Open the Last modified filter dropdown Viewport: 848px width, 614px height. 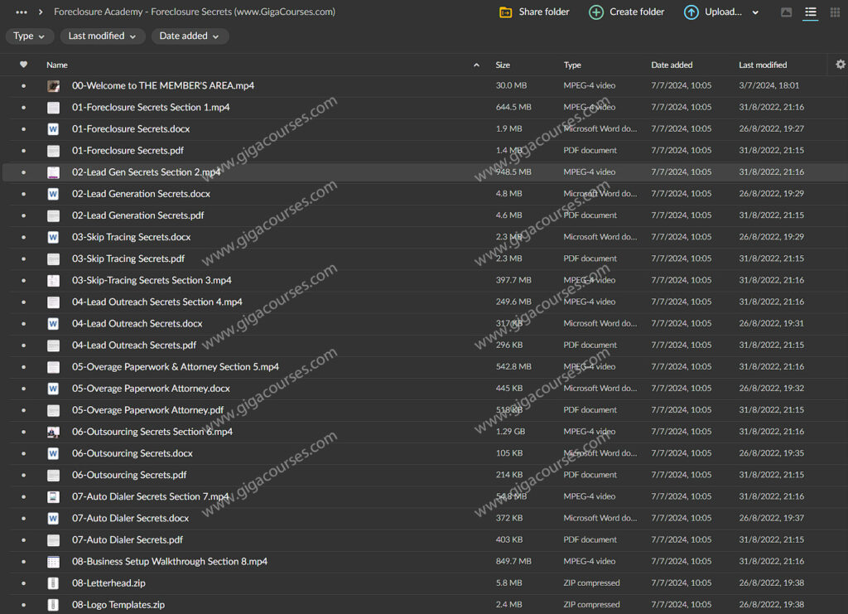coord(102,36)
